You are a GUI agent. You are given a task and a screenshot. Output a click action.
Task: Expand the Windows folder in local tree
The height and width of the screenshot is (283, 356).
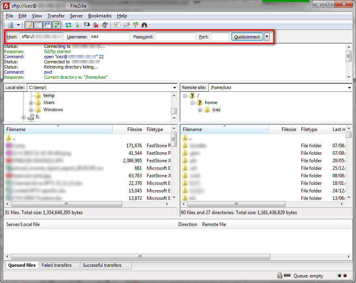[x=31, y=110]
